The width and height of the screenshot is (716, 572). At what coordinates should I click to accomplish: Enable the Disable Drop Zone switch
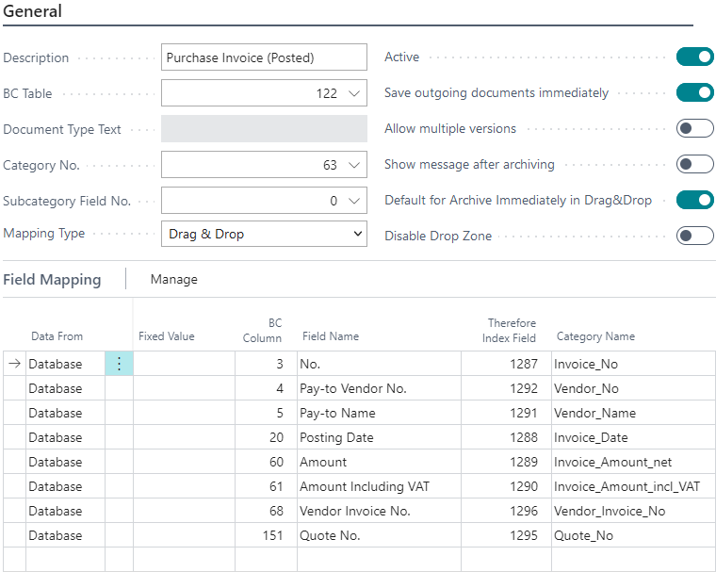click(x=694, y=237)
